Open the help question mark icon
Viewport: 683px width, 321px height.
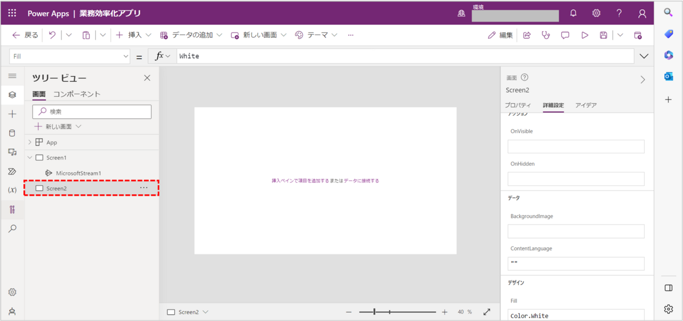click(x=619, y=14)
